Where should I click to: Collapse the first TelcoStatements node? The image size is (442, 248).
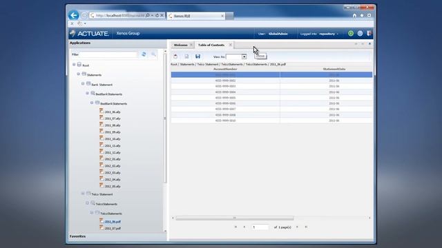click(x=88, y=203)
